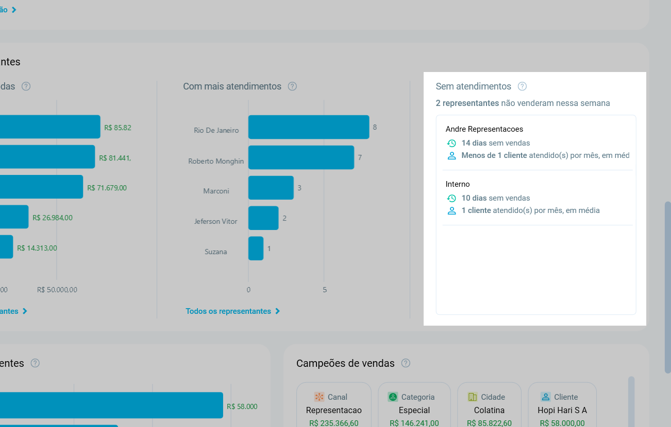671x427 pixels.
Task: Open the help icon beside Sem atendimentos
Action: [x=522, y=86]
